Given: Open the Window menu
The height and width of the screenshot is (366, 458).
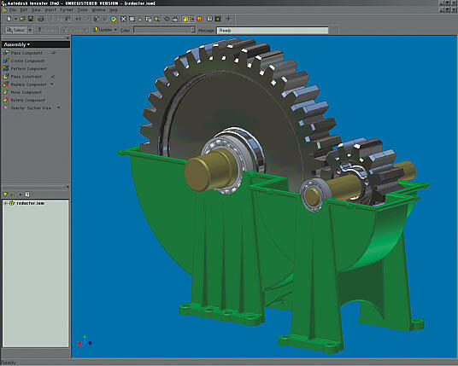Looking at the screenshot, I should click(x=98, y=10).
